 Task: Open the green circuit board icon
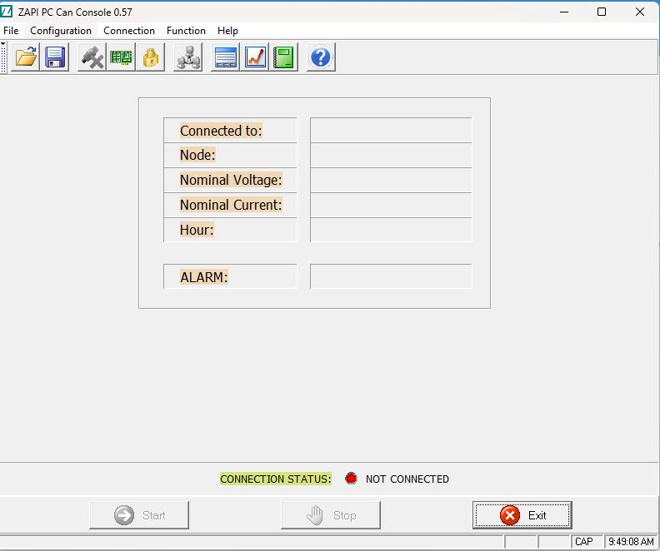[121, 57]
